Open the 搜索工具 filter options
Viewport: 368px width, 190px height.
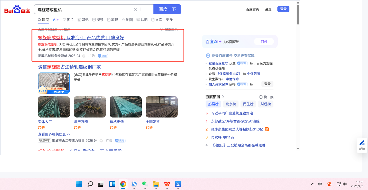coord(169,29)
